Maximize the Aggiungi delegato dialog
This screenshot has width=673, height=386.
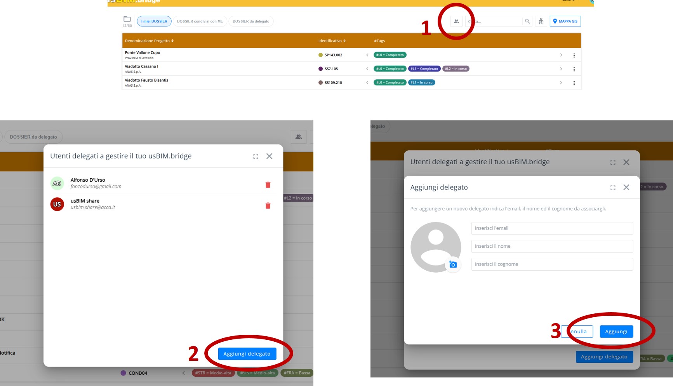coord(613,188)
